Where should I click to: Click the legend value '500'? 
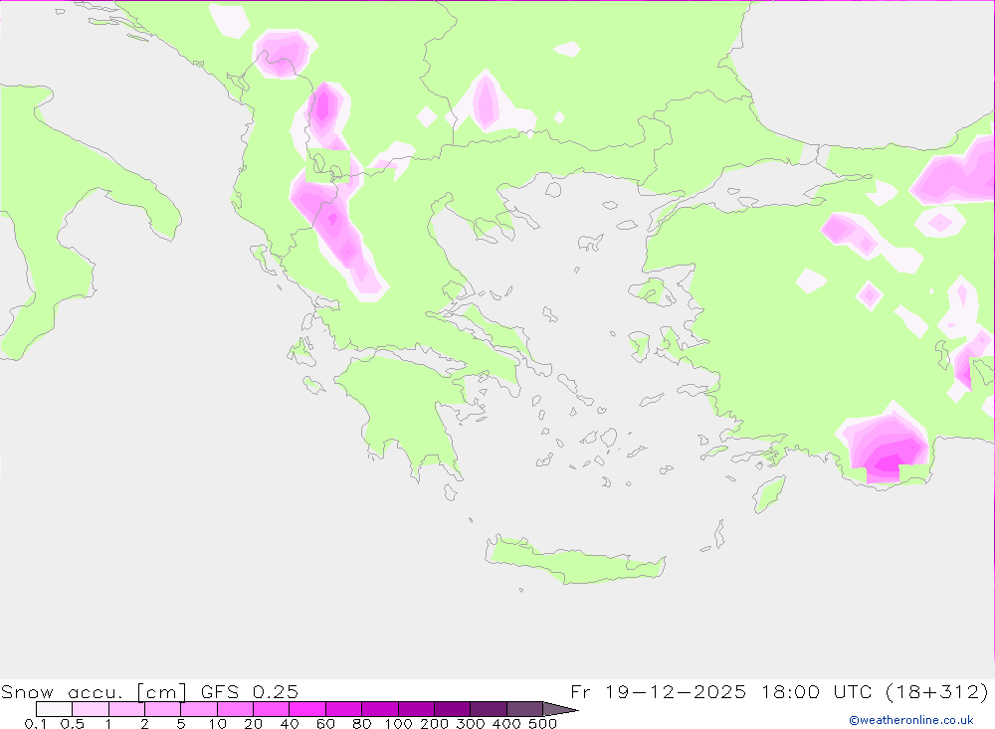(542, 723)
